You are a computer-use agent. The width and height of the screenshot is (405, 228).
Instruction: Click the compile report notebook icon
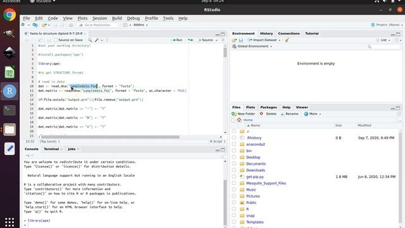coord(108,40)
